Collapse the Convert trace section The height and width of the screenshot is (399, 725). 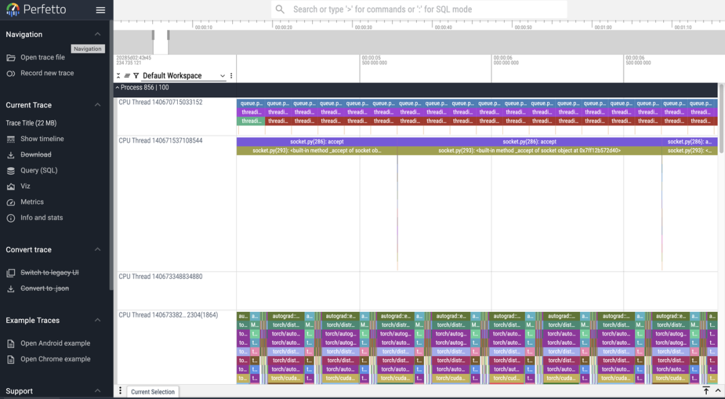coord(97,249)
